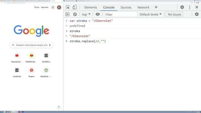Focus the console Filter field
The width and height of the screenshot is (201, 113).
[x=121, y=14]
